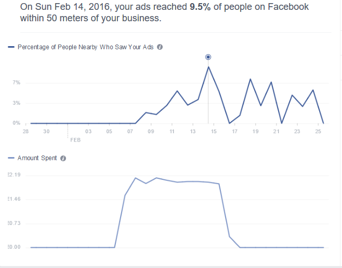Click info icon beside Percentage of People Nearby
This screenshot has width=342, height=268.
pos(160,47)
